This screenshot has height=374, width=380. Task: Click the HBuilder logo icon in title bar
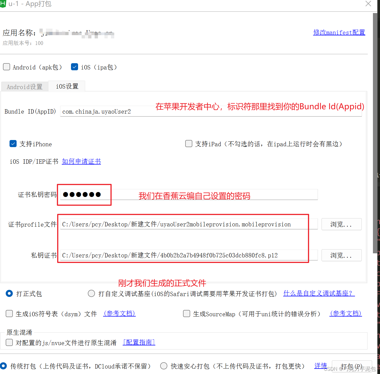click(2, 4)
